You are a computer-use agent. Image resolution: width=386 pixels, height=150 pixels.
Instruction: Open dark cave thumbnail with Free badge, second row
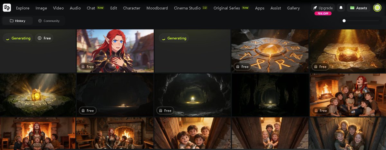[115, 95]
